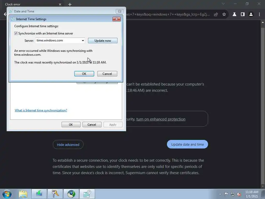
Task: Click Hide advanced on error page
Action: 68,145
